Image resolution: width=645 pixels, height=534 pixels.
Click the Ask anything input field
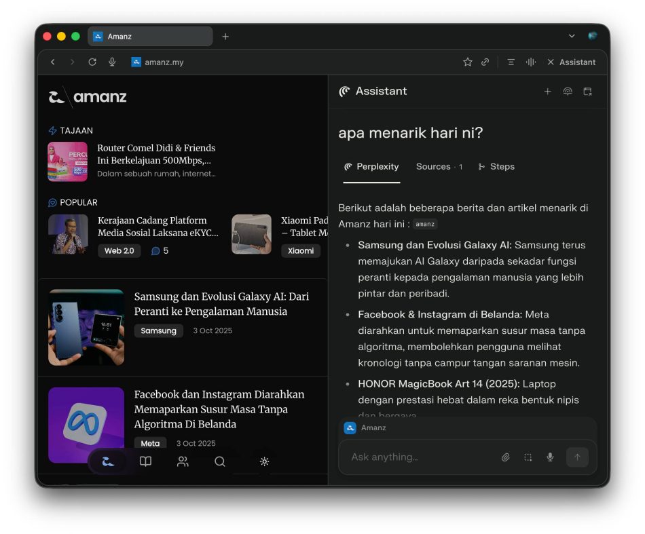421,457
